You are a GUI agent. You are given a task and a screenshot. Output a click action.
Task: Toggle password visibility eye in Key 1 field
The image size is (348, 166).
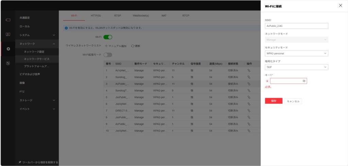point(304,81)
